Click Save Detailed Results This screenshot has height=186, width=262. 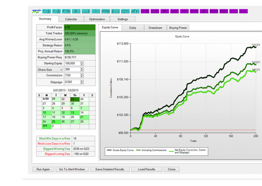110,169
